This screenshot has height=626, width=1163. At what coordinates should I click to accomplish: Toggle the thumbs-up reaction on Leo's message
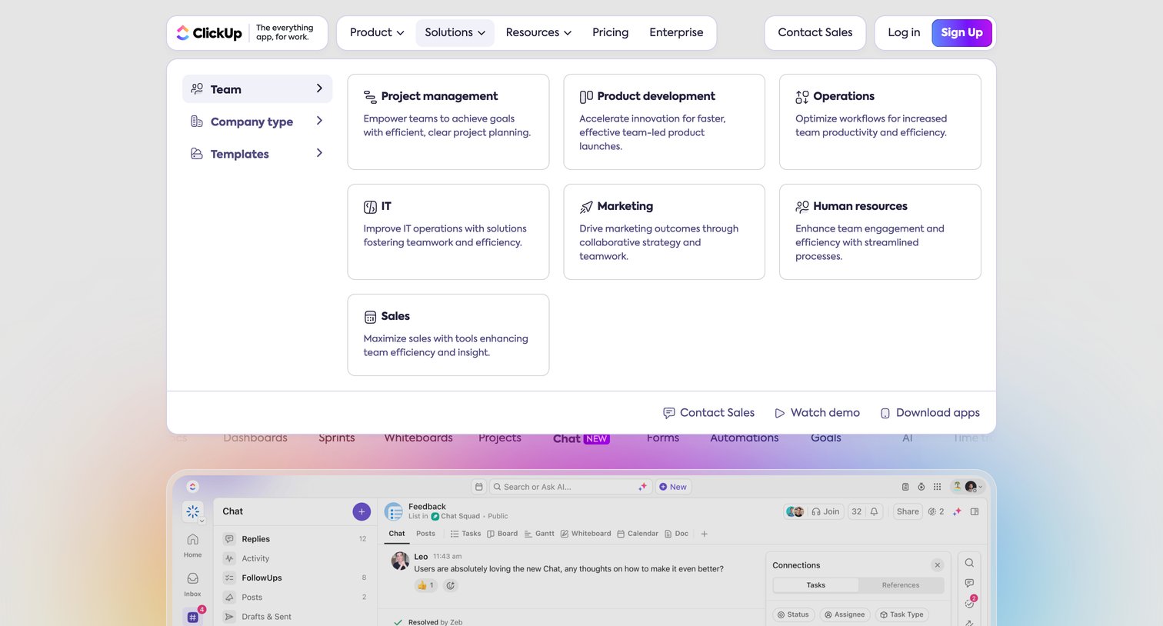(x=425, y=585)
